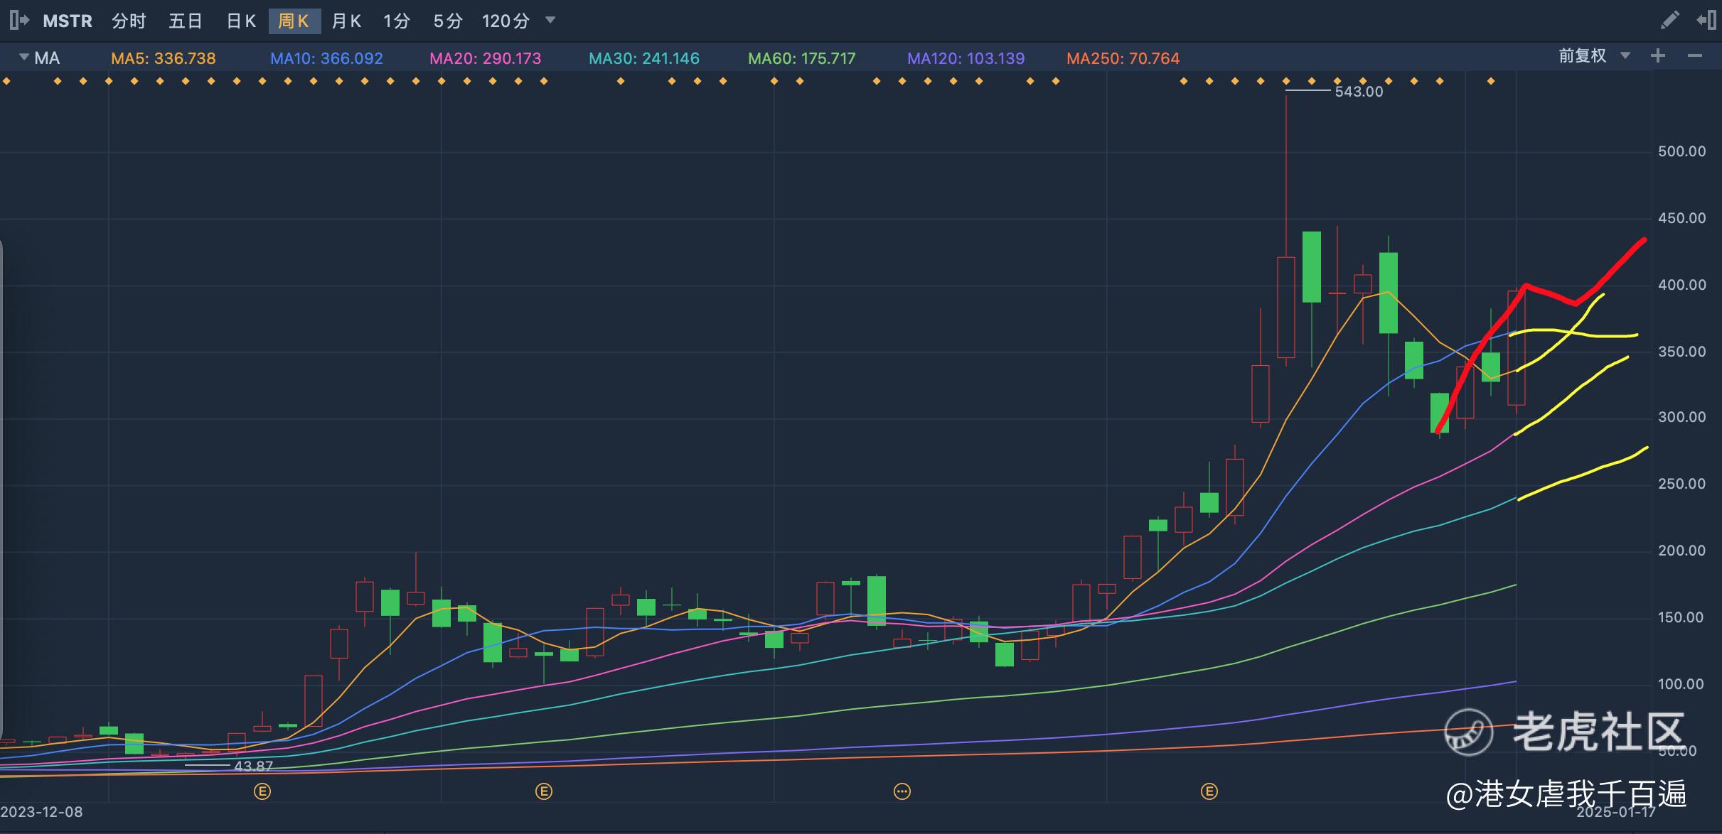Open the pencil drawing tool
This screenshot has height=834, width=1722.
click(1669, 20)
